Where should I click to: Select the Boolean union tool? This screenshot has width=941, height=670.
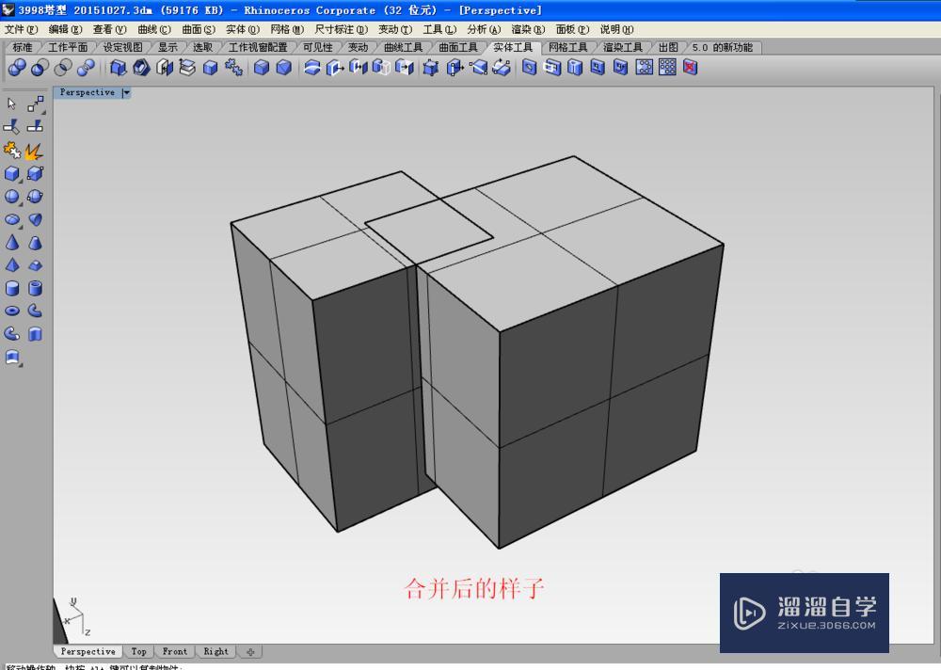click(17, 68)
